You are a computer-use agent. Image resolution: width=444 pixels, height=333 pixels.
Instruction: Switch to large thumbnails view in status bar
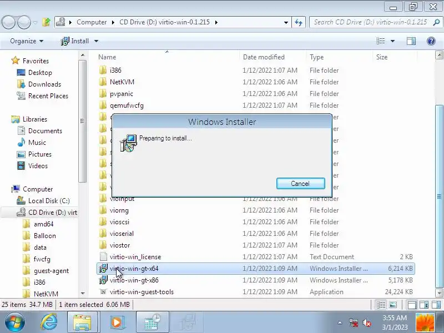[393, 305]
